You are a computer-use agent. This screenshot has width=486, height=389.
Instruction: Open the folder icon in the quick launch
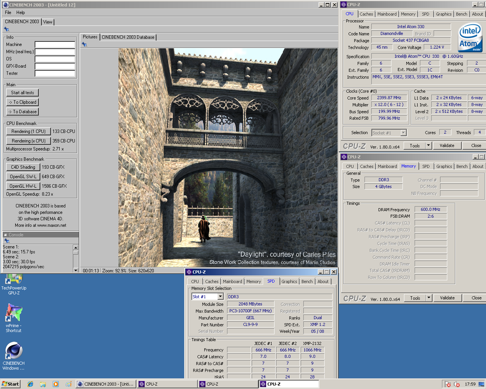(x=43, y=384)
